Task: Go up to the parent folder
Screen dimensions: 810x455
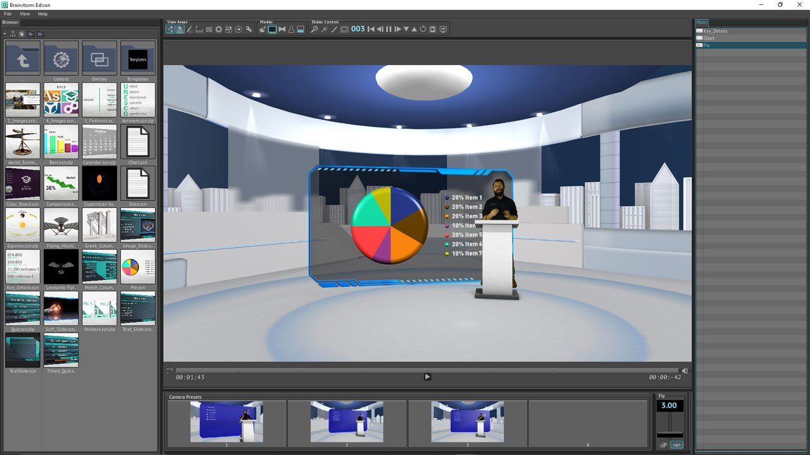Action: click(23, 59)
